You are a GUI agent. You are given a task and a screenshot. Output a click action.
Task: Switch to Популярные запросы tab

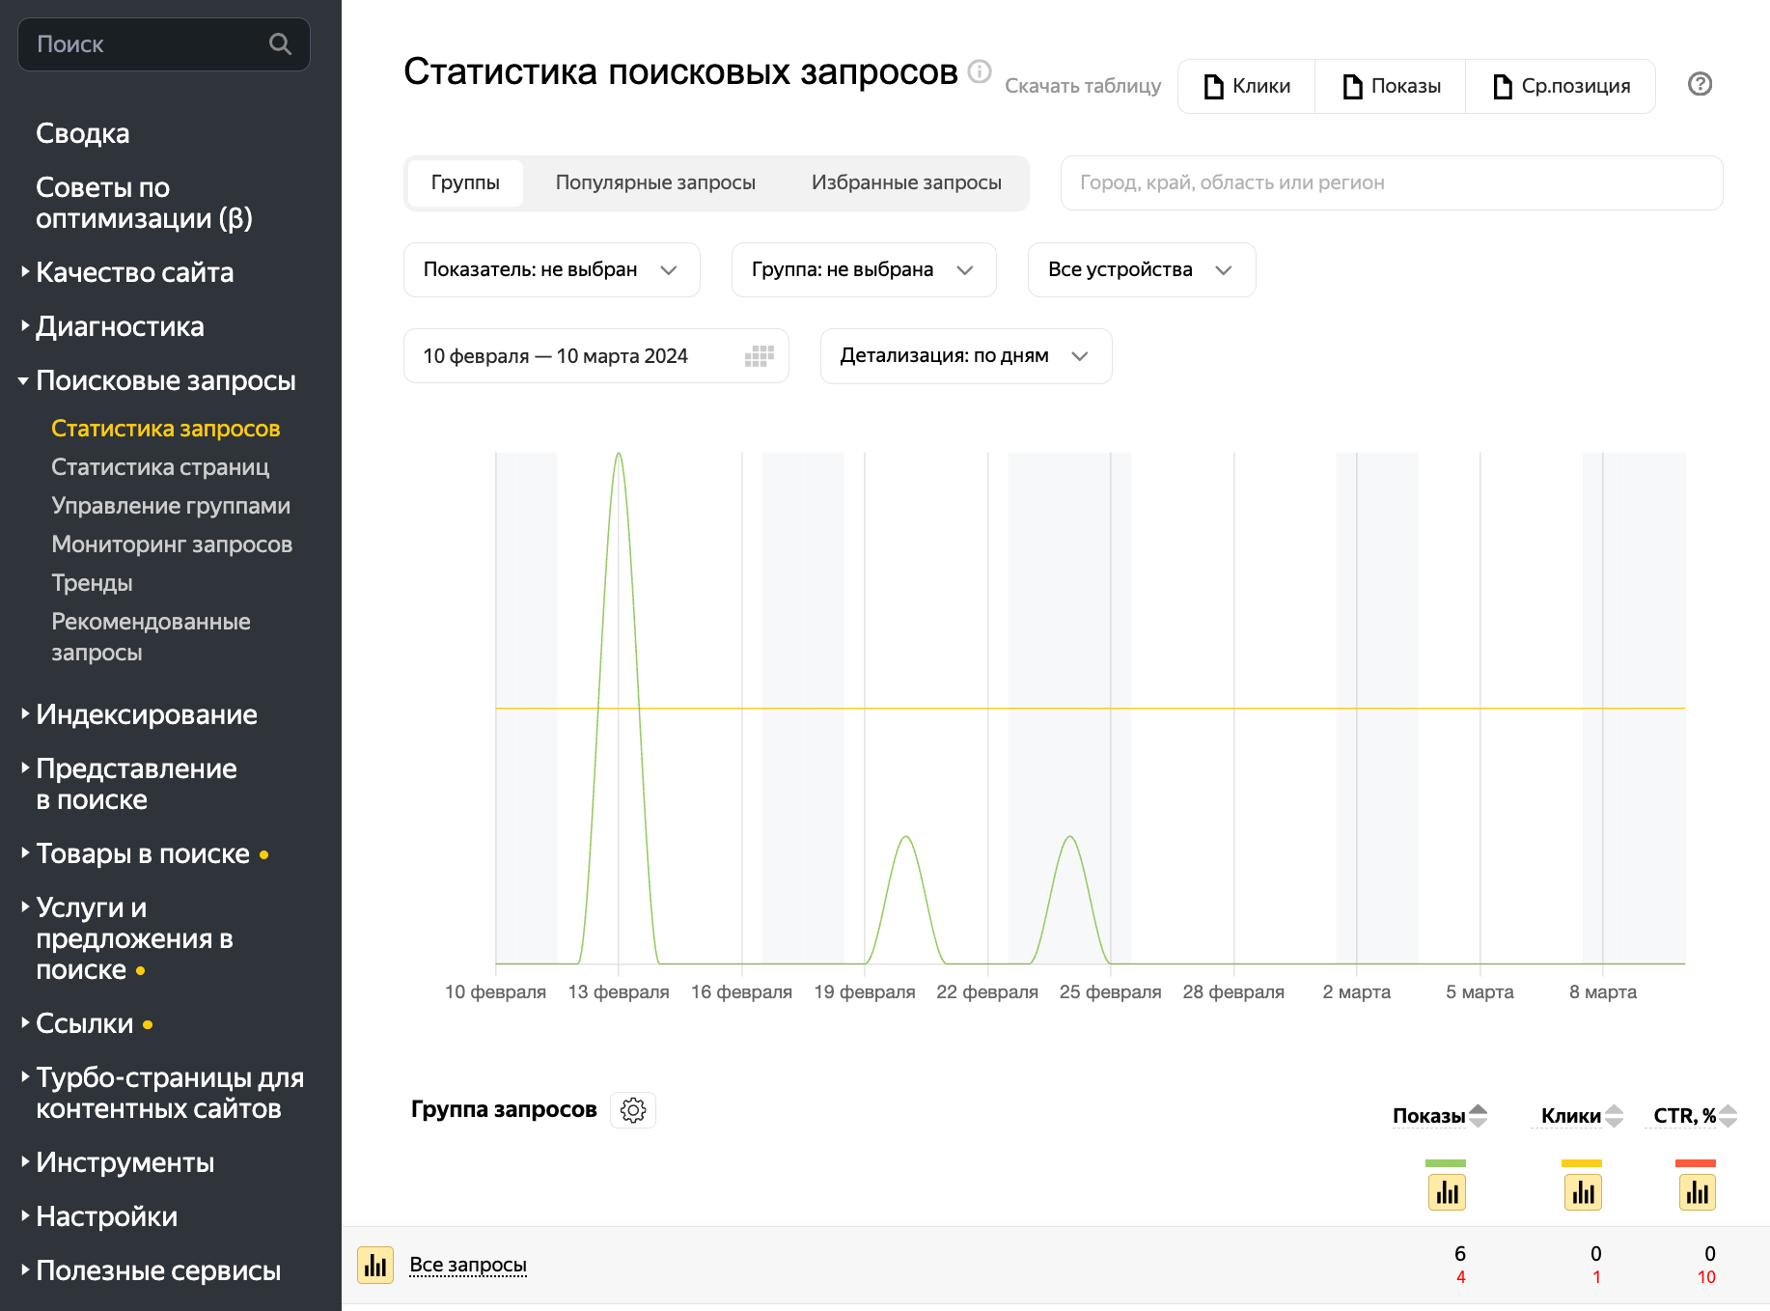(x=655, y=182)
